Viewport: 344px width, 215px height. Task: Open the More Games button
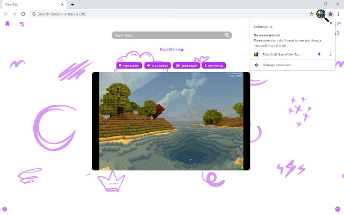(187, 66)
